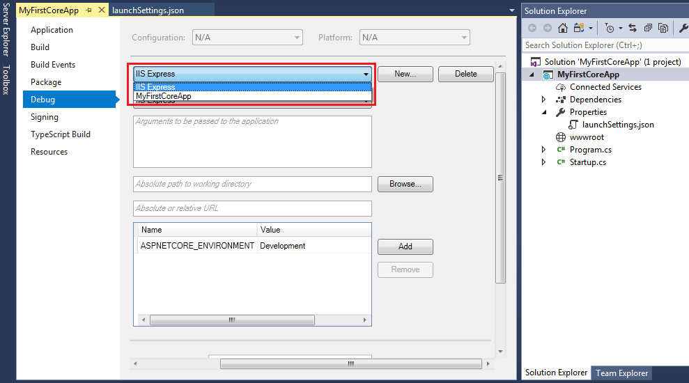Click the down scroll arrow of Debug page
The width and height of the screenshot is (689, 383).
[500, 352]
